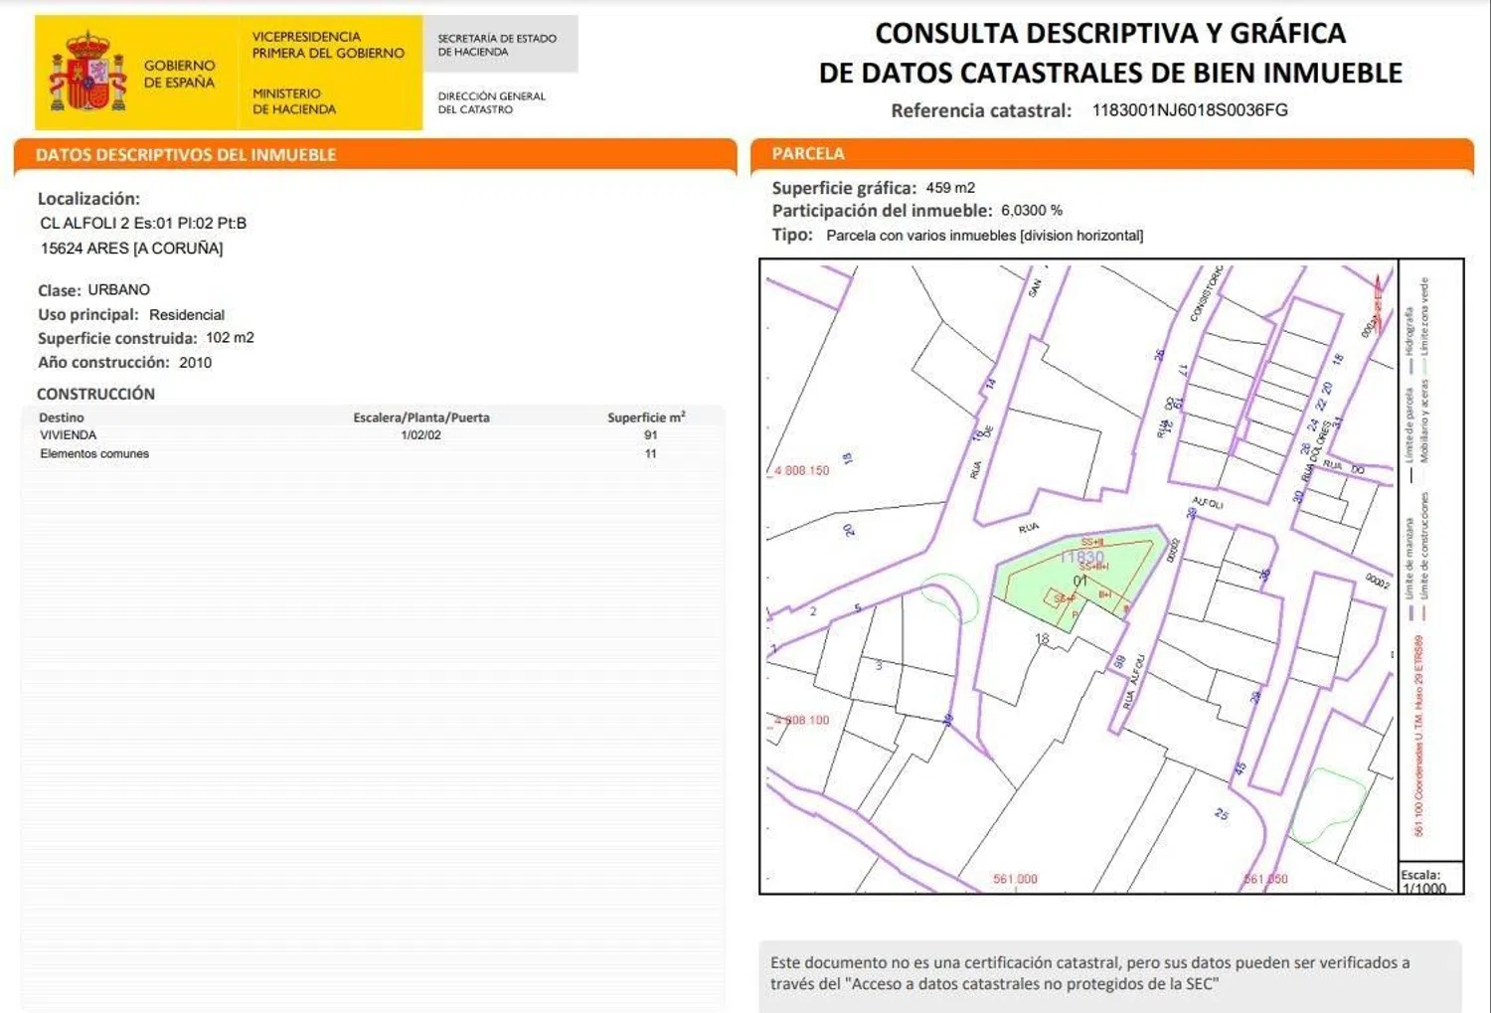1491x1013 pixels.
Task: Select the DATOS DESCRIPTIVOS DEL INMUEBLE header
Action: point(186,155)
